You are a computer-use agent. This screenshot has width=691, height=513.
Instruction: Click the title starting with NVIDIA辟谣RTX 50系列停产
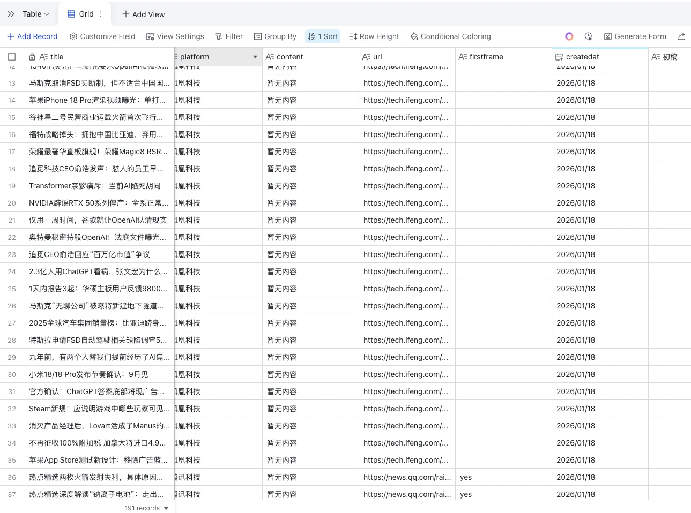click(99, 203)
